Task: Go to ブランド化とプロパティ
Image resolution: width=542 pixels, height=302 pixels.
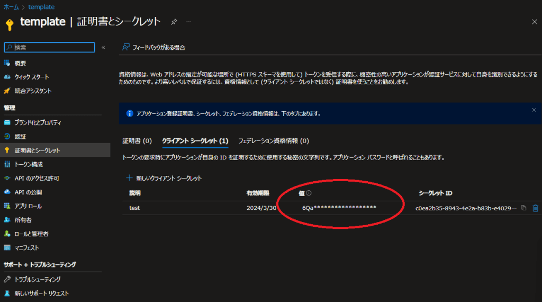Action: [x=37, y=122]
